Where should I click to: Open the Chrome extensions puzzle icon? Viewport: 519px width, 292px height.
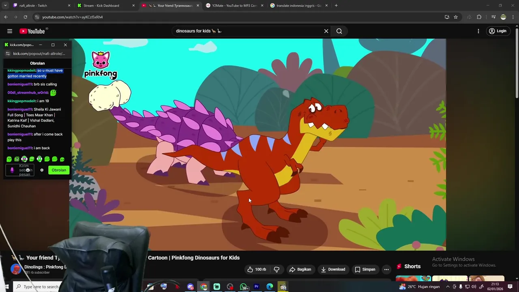tap(479, 17)
